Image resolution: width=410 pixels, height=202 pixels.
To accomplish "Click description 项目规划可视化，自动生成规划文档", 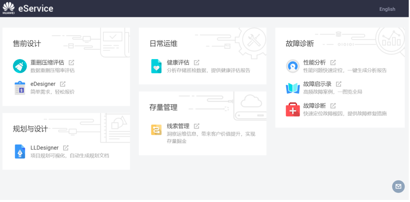I will [x=70, y=156].
